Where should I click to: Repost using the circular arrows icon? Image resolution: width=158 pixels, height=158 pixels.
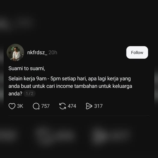62,106
